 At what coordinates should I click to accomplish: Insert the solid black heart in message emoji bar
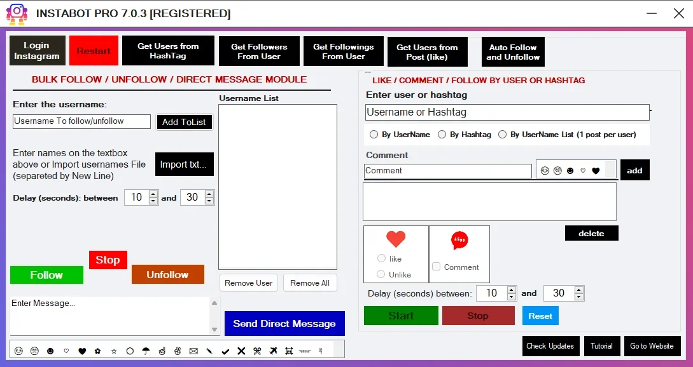point(82,351)
